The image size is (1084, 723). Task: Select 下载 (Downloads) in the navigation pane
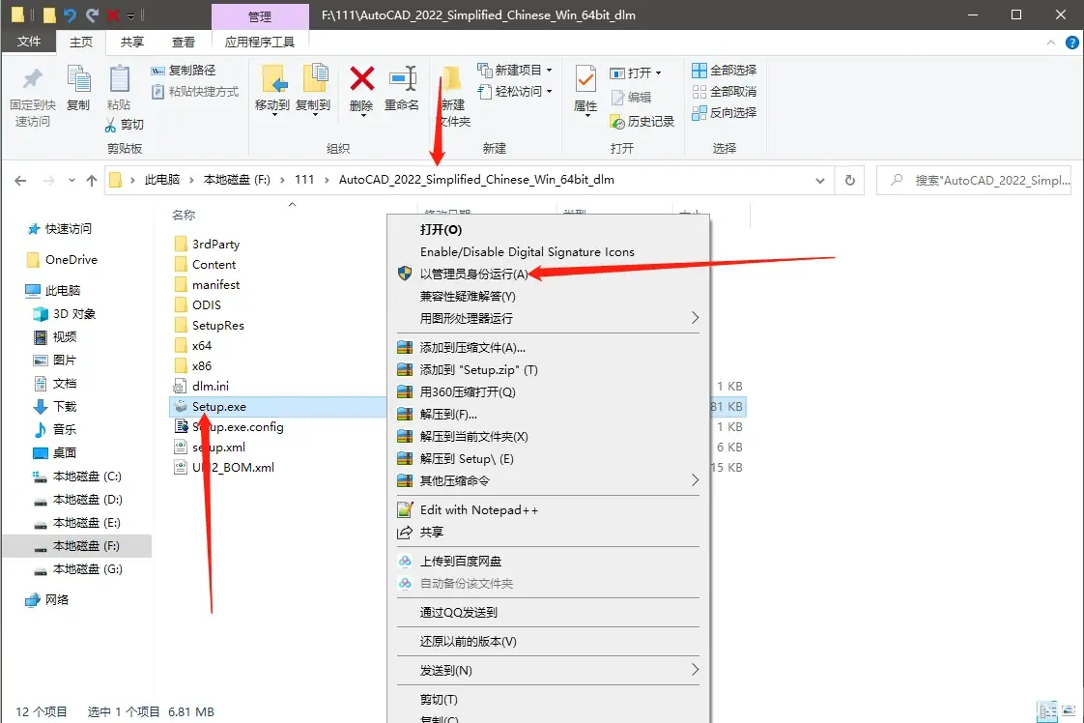tap(65, 407)
